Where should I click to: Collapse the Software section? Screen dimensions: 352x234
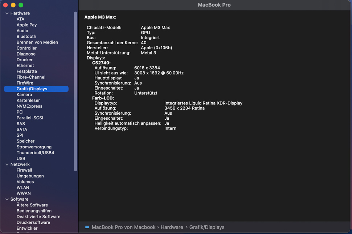coord(7,199)
